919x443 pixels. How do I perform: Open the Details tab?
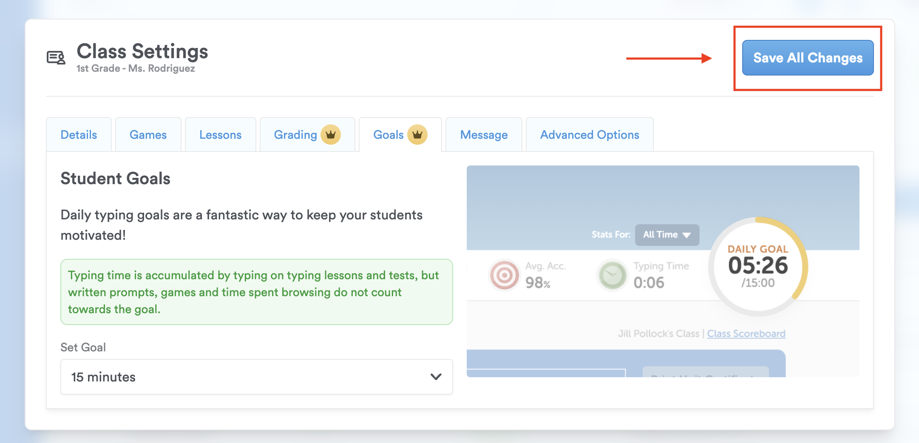click(79, 135)
